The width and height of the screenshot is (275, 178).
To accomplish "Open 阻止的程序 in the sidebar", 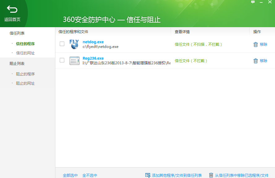I will 25,74.
